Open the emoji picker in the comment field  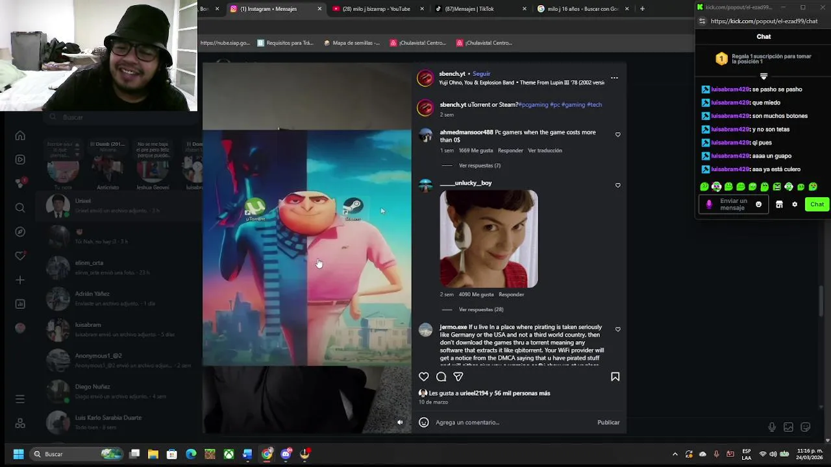(x=423, y=422)
